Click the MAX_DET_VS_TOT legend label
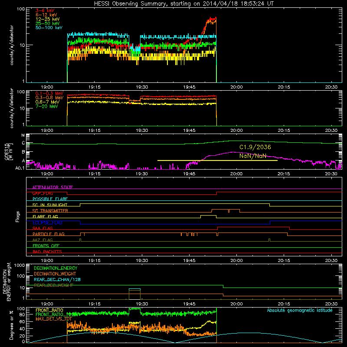 pyautogui.click(x=54, y=319)
